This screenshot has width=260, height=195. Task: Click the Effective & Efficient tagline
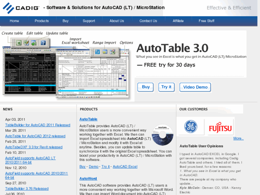229,8
